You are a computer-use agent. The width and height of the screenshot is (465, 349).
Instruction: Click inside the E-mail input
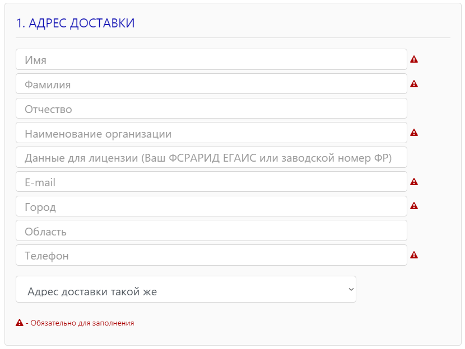tap(211, 182)
